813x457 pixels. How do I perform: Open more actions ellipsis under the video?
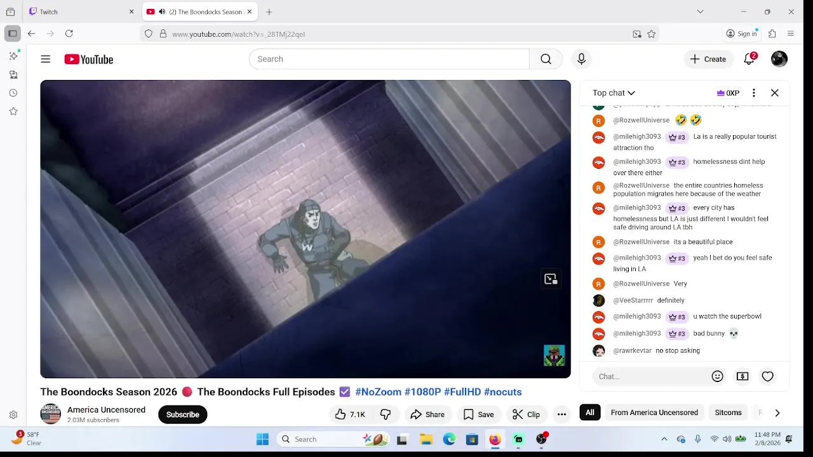coord(561,414)
